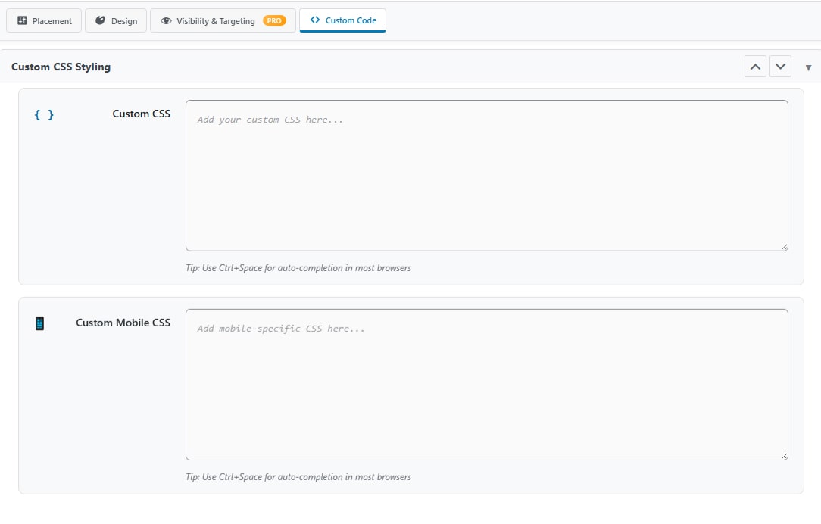Screen dimensions: 821x524
Task: Click the Placement tab grid icon
Action: tap(22, 20)
